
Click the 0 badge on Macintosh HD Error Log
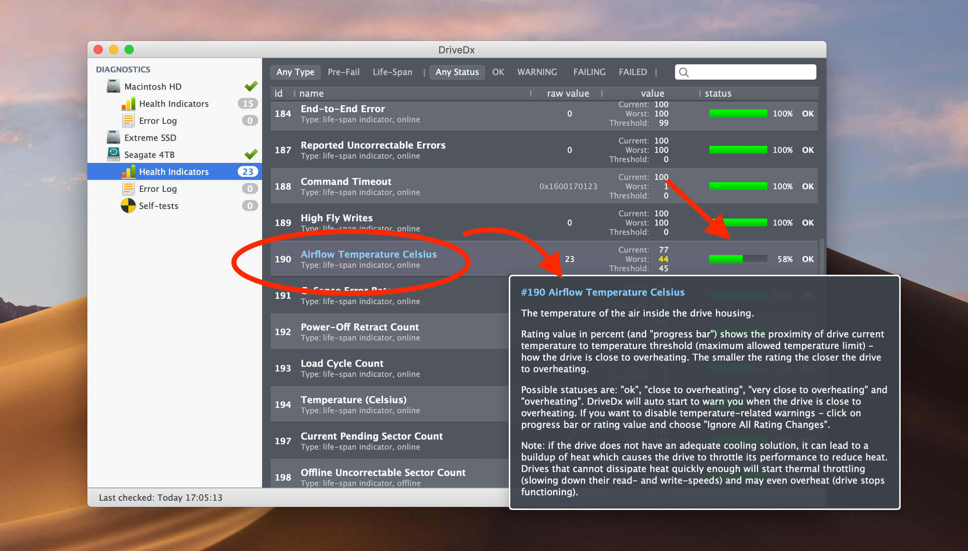click(x=250, y=121)
